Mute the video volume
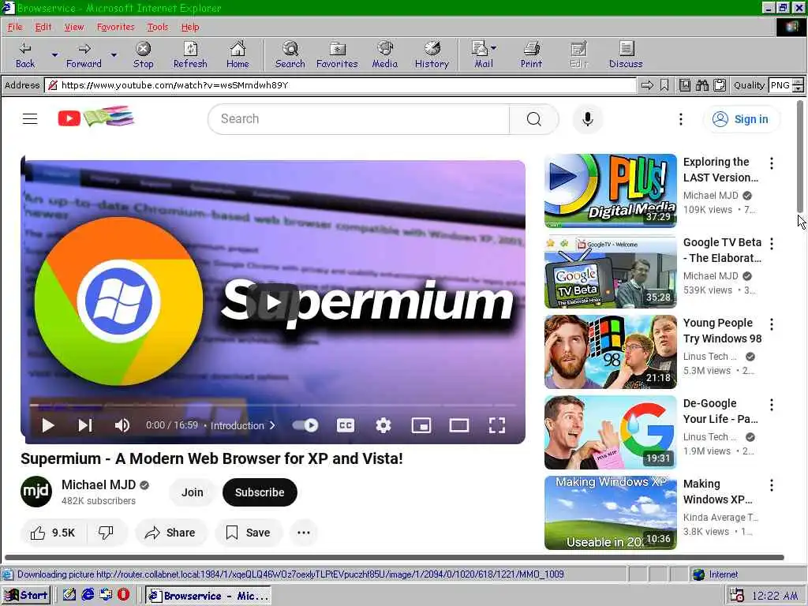 pos(122,425)
